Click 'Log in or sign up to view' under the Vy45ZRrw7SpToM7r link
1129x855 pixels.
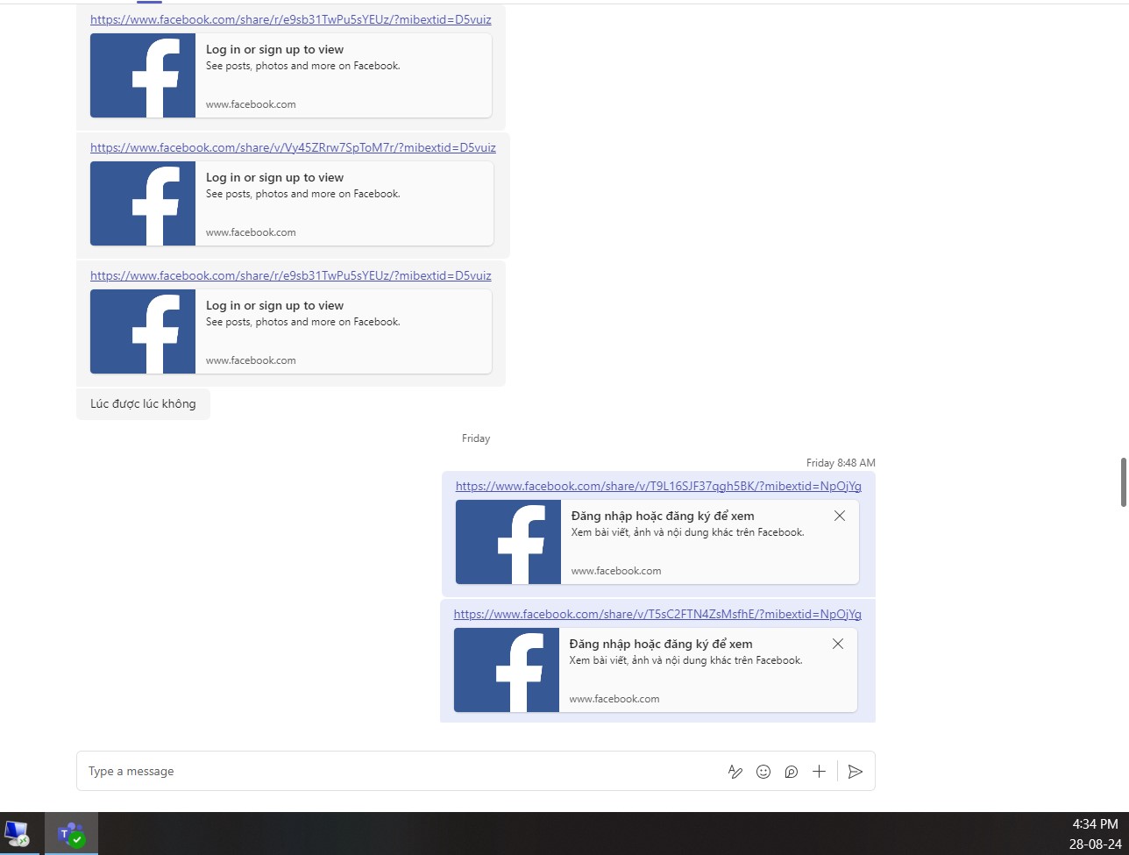click(274, 177)
